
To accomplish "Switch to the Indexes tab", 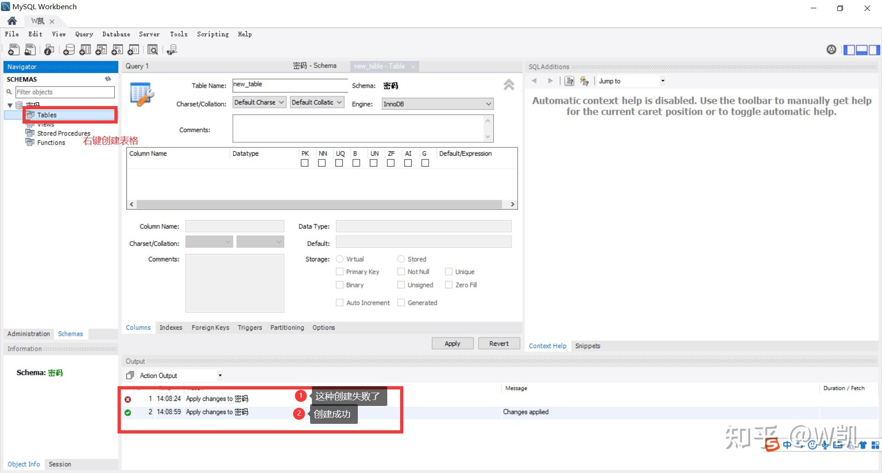I will tap(171, 327).
